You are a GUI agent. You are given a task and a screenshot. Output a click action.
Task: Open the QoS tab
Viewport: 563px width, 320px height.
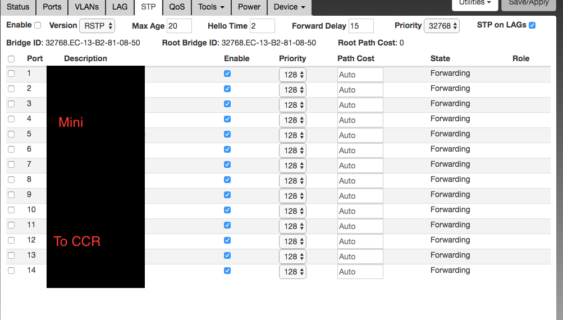(x=177, y=7)
